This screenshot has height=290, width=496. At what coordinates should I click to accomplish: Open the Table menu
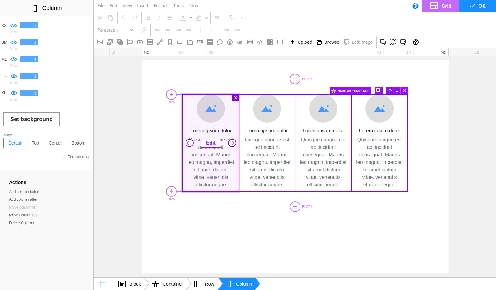coord(194,6)
